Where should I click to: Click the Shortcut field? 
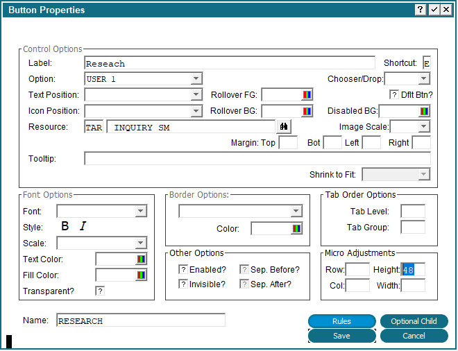click(427, 63)
